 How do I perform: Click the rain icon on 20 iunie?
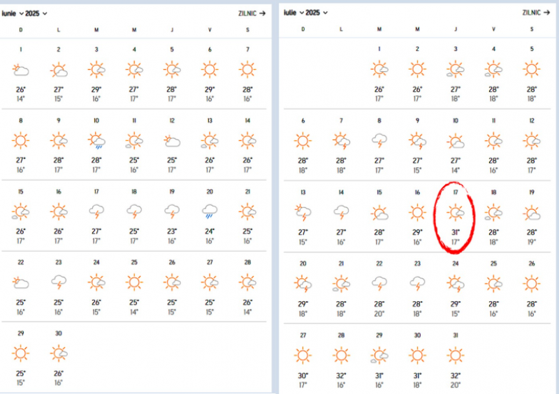pyautogui.click(x=209, y=211)
